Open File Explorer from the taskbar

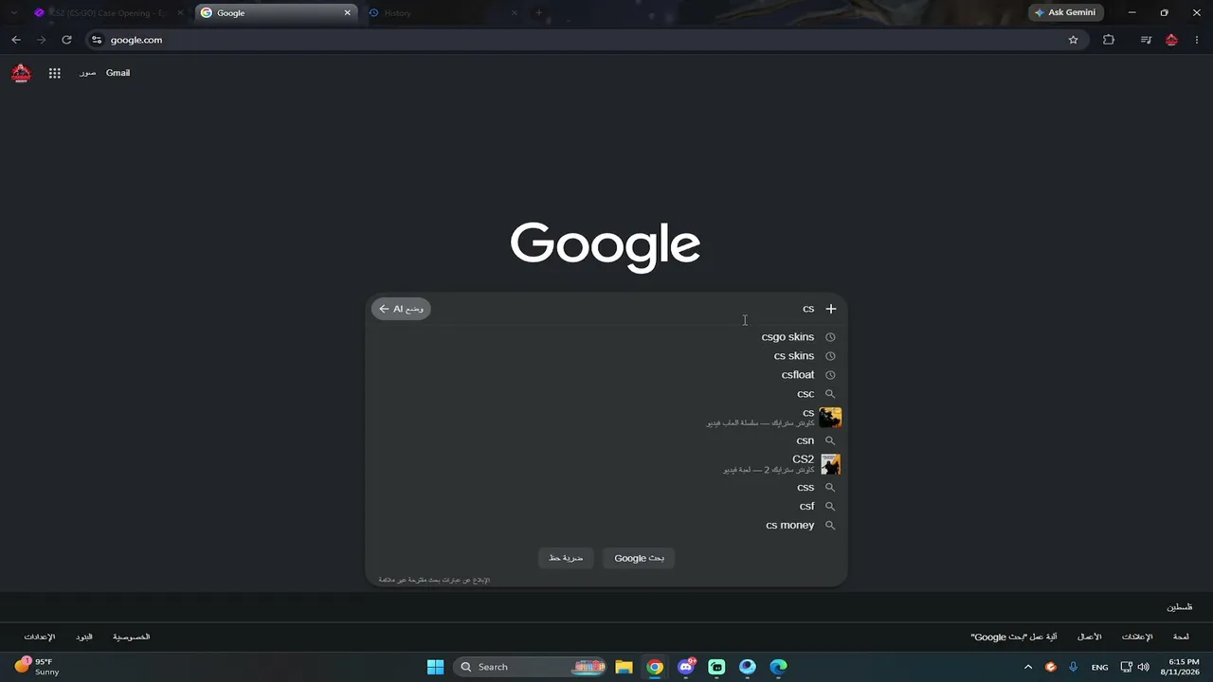[624, 667]
